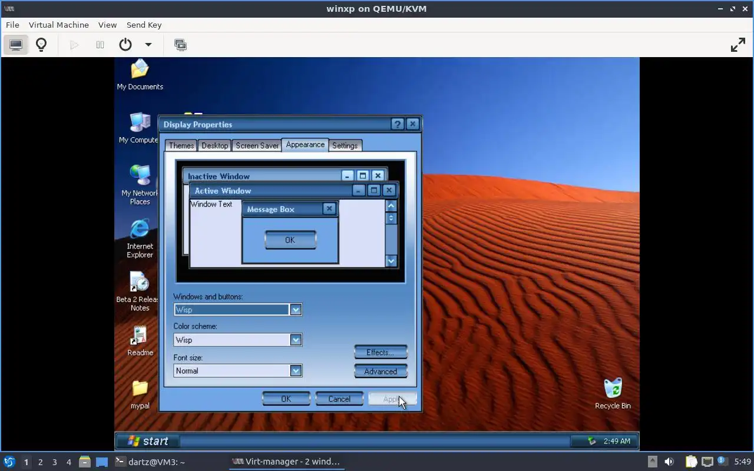754x471 pixels.
Task: Switch to the Desktop tab
Action: coord(214,145)
